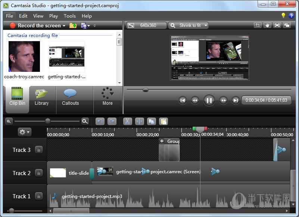Screen dimensions: 299x217
Task: Jump to next clip in playback
Action: 236,100
